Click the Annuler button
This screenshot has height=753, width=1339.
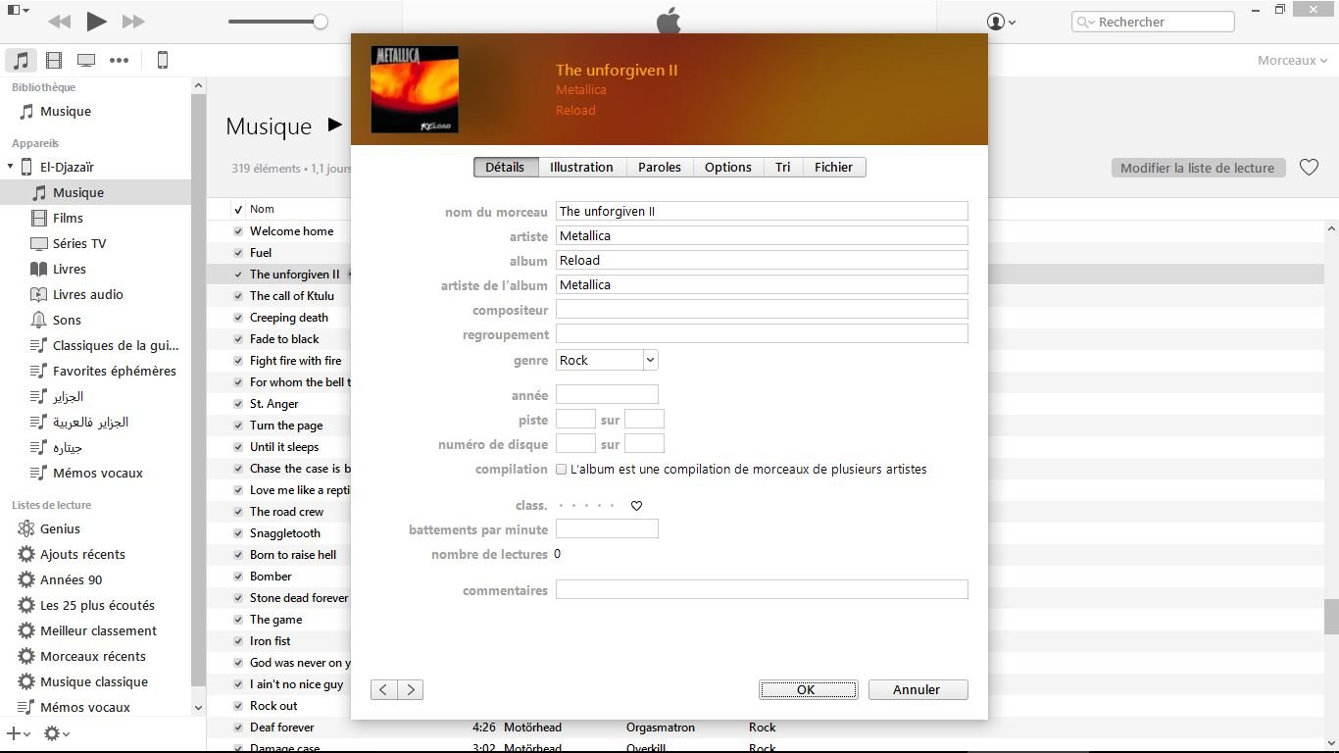pos(917,690)
